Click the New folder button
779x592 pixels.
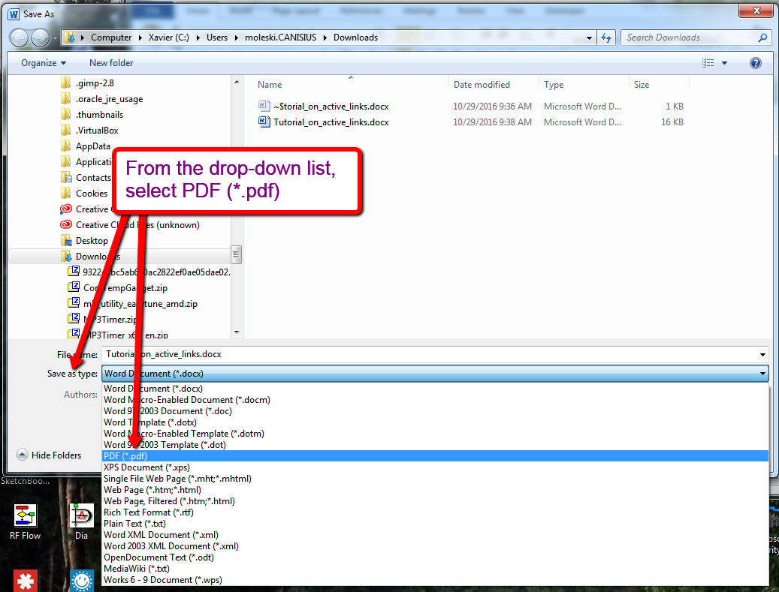pos(111,63)
